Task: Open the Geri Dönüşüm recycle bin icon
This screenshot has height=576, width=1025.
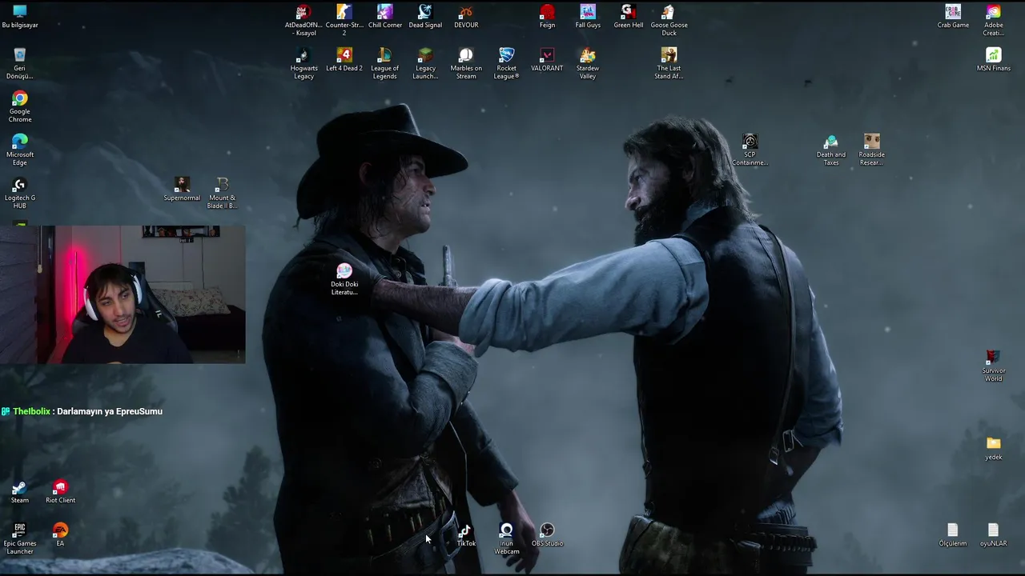Action: pos(20,63)
